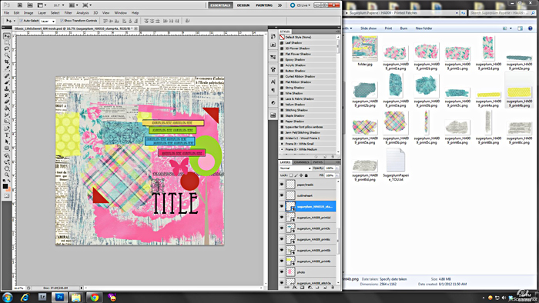539x303 pixels.
Task: Click Burn in Explorer toolbar
Action: (x=403, y=28)
